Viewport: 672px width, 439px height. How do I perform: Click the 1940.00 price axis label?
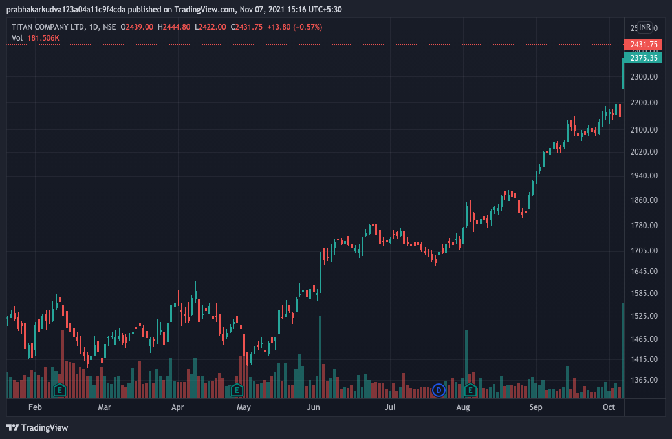[644, 176]
